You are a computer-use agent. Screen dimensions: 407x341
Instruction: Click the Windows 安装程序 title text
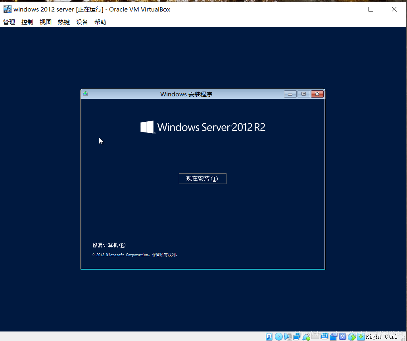pyautogui.click(x=186, y=94)
